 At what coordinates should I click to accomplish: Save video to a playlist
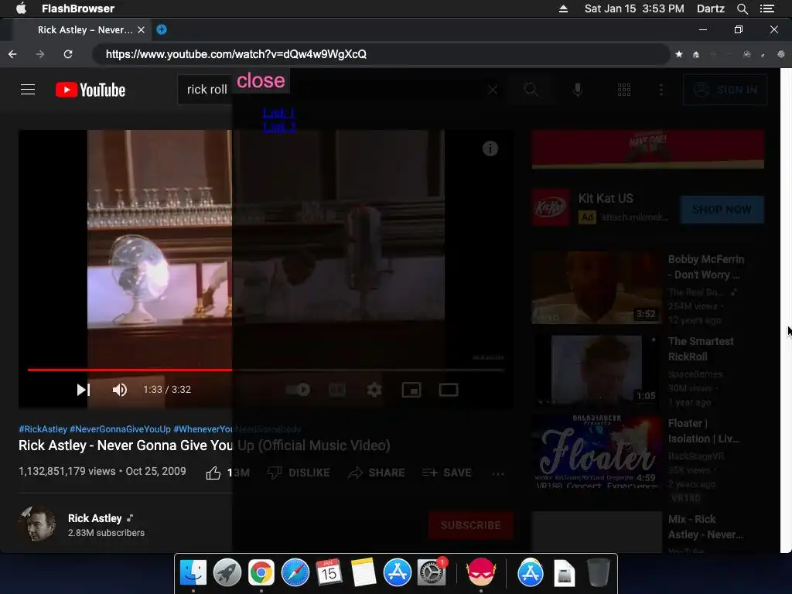[447, 473]
